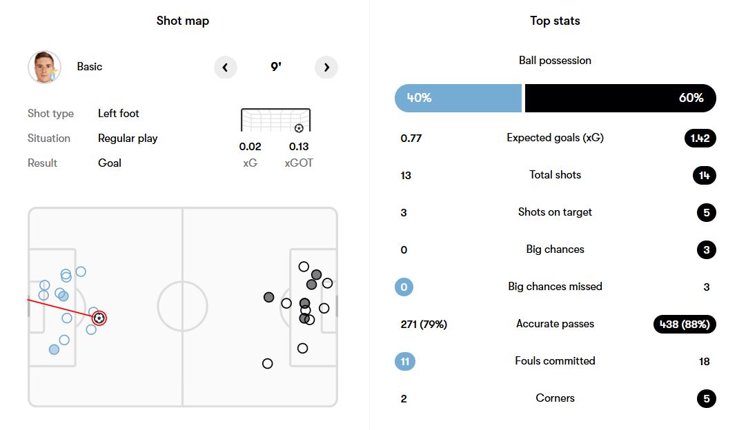The width and height of the screenshot is (737, 430).
Task: Select the Shot map heading
Action: click(x=183, y=21)
